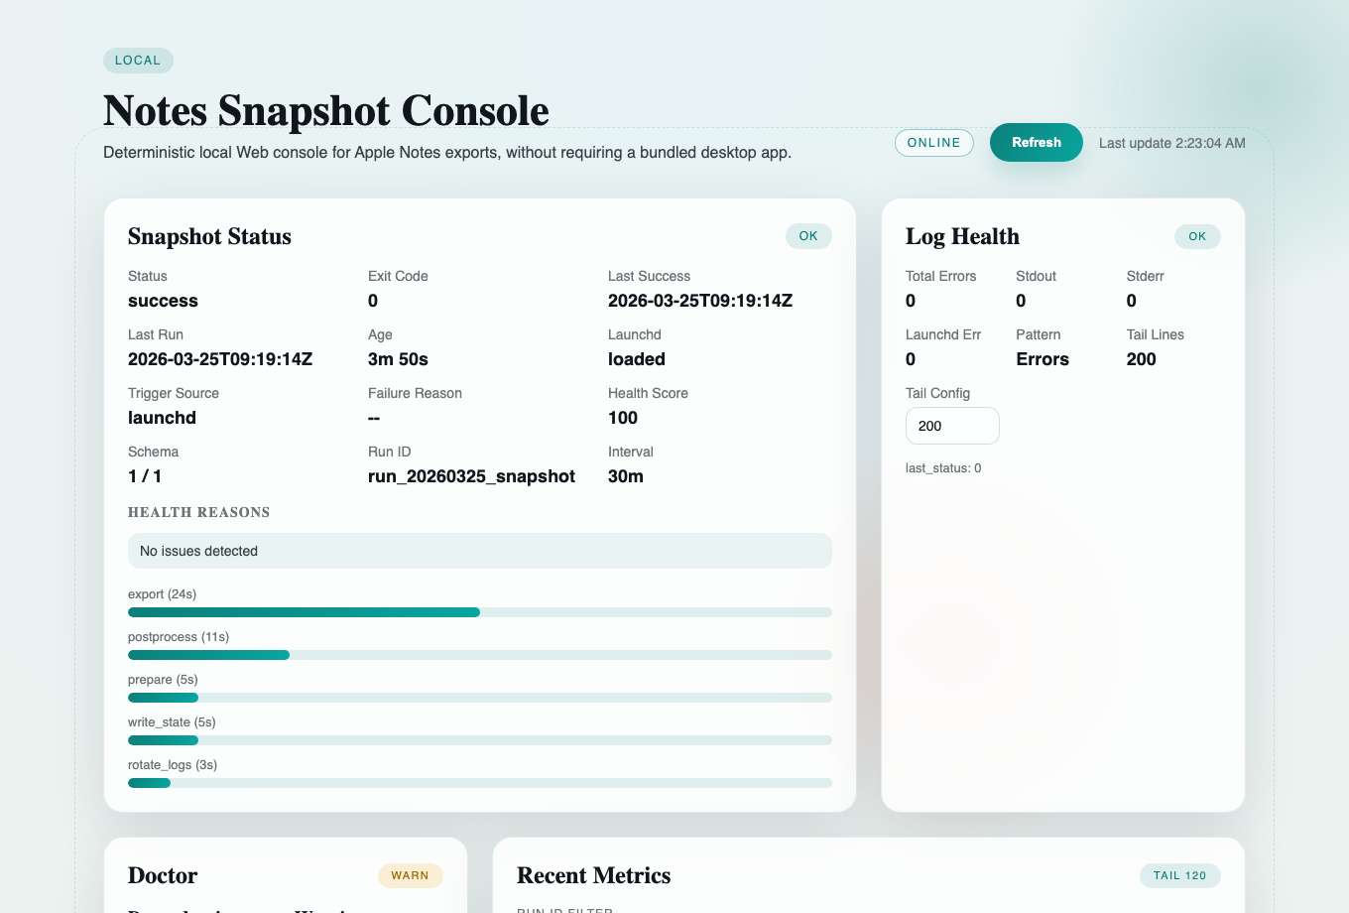Click the ONLINE status pill
1349x913 pixels.
pos(933,143)
